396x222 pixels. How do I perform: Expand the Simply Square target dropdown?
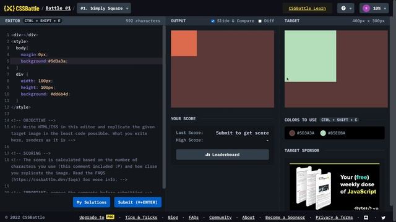(x=104, y=8)
